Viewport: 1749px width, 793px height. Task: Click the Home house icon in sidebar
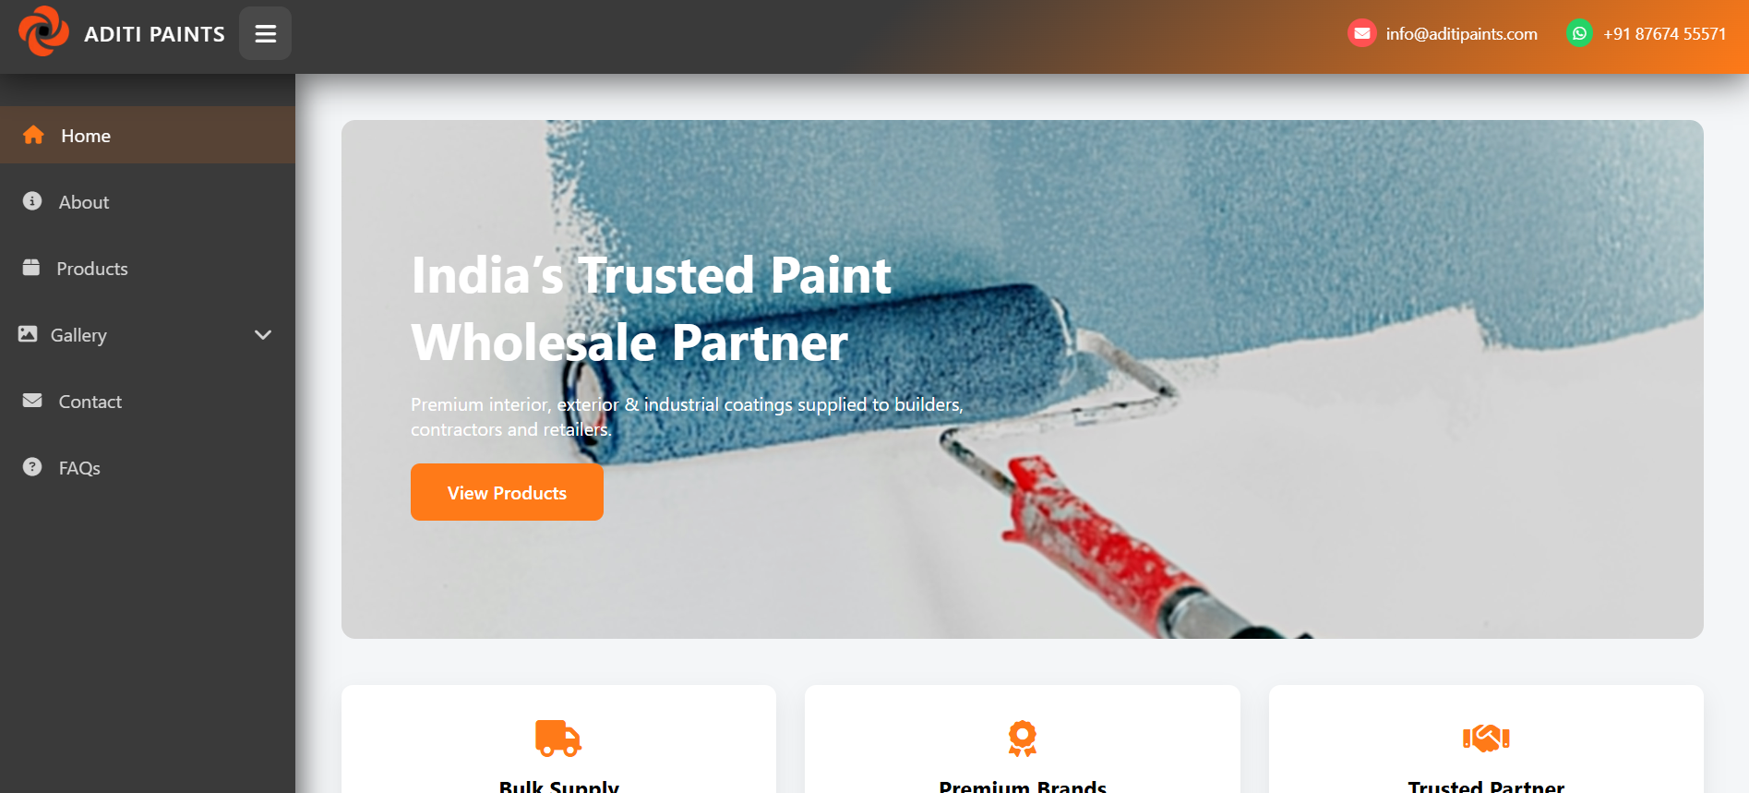pos(33,135)
